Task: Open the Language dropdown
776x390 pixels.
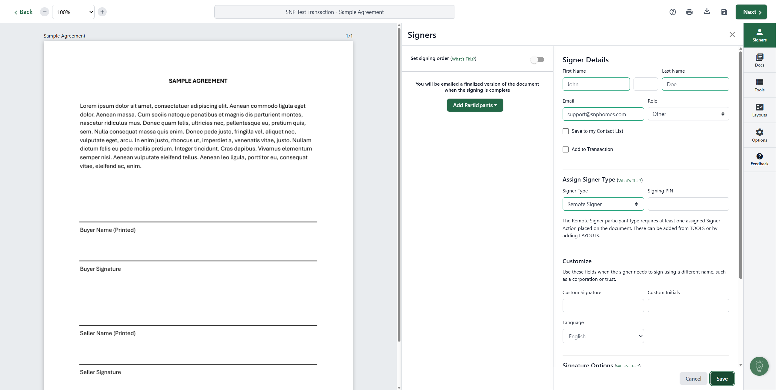Action: tap(603, 336)
